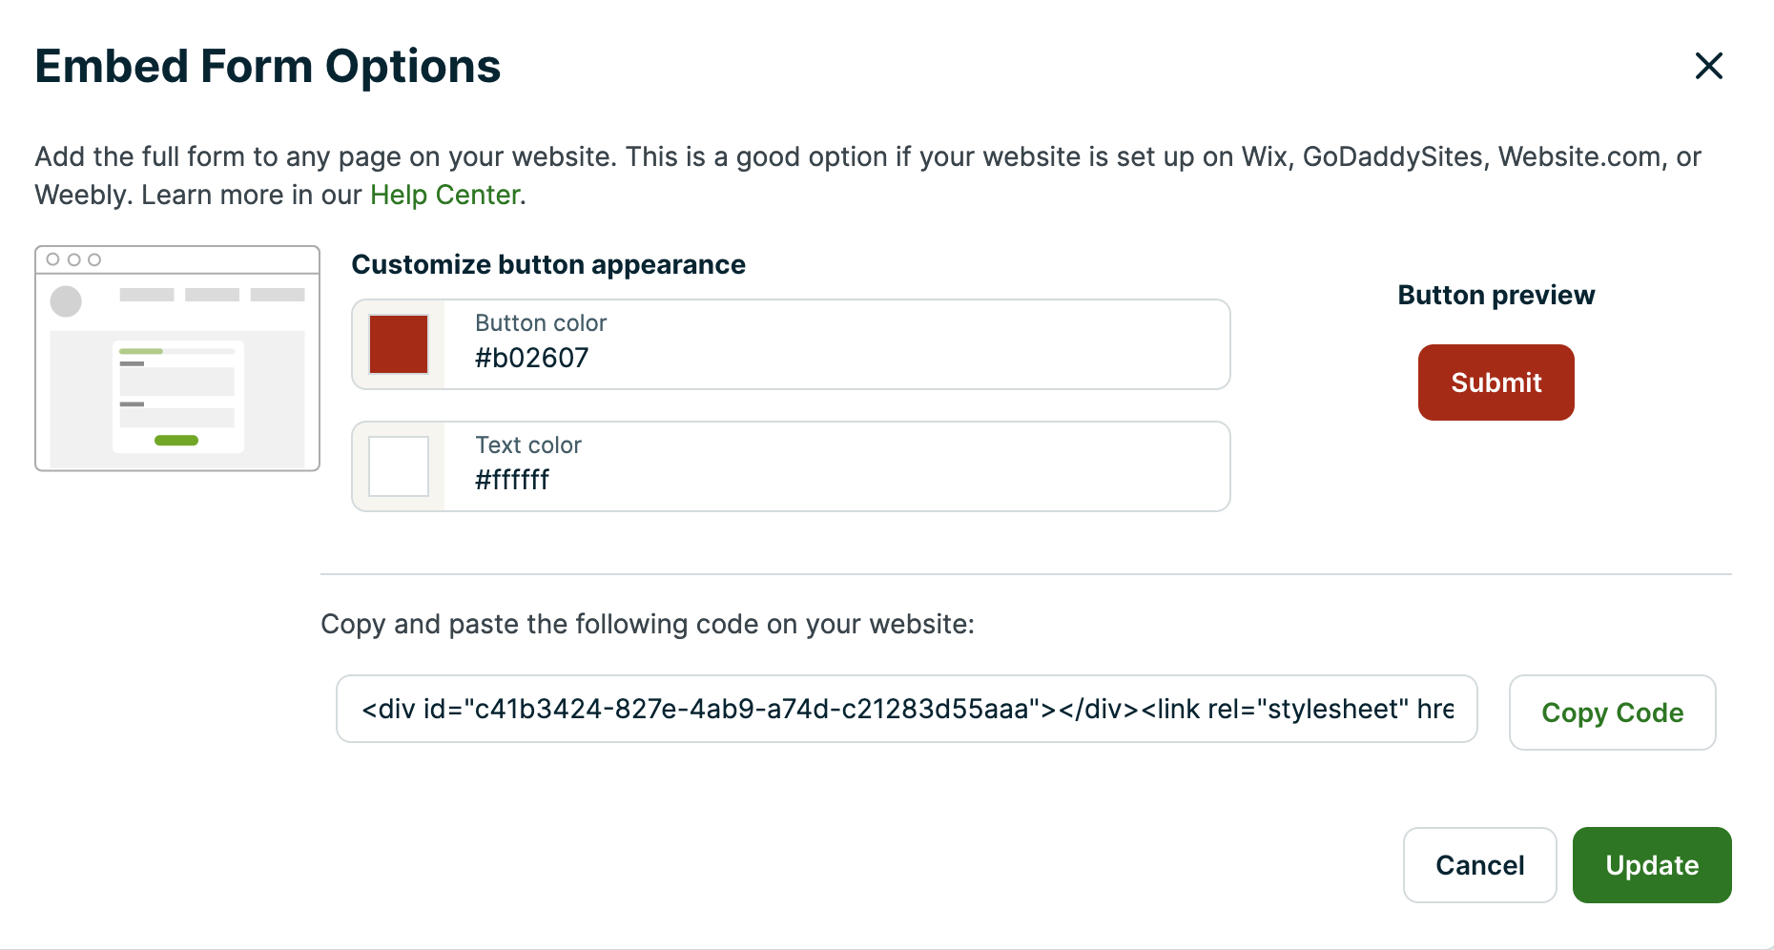Click the website form preview thumbnail
Viewport: 1774px width, 950px height.
(176, 359)
